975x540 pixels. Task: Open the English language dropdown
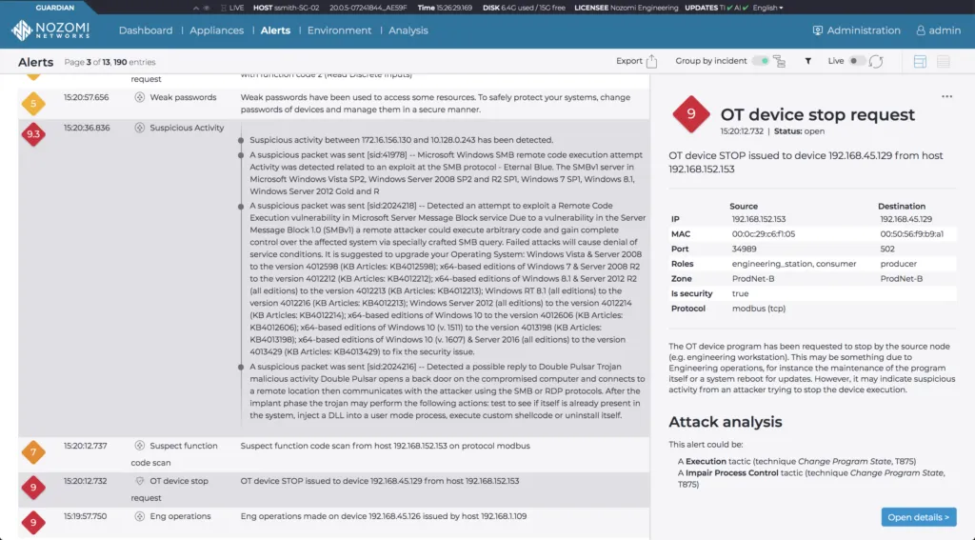click(x=768, y=8)
